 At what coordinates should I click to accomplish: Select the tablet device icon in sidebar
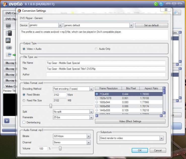(x=8, y=40)
